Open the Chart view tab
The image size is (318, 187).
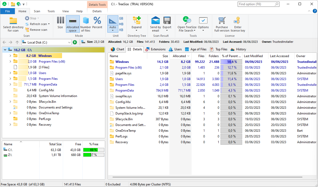coord(117,49)
